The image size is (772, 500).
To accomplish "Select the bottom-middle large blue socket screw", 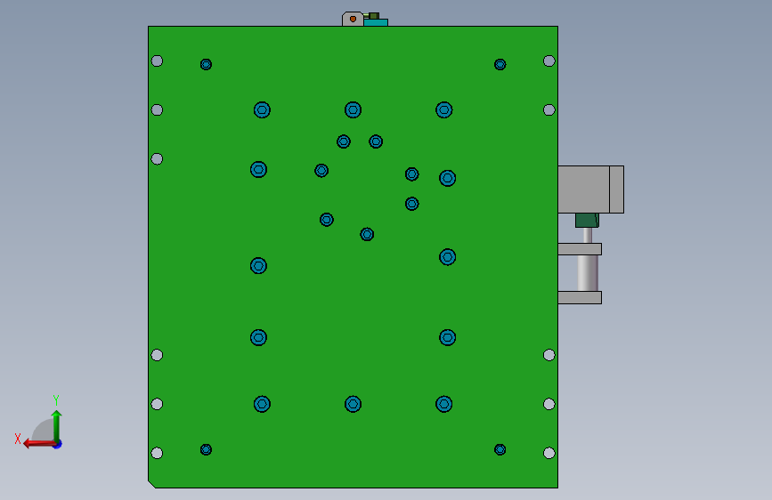I will [x=353, y=404].
